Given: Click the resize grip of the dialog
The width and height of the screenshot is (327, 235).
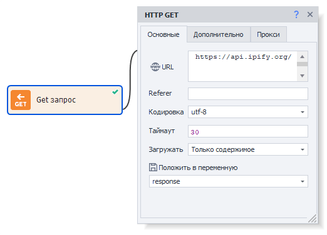Looking at the screenshot, I should [313, 219].
